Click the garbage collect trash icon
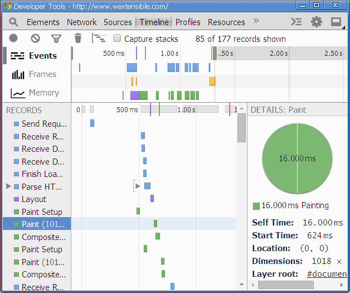 pyautogui.click(x=78, y=39)
